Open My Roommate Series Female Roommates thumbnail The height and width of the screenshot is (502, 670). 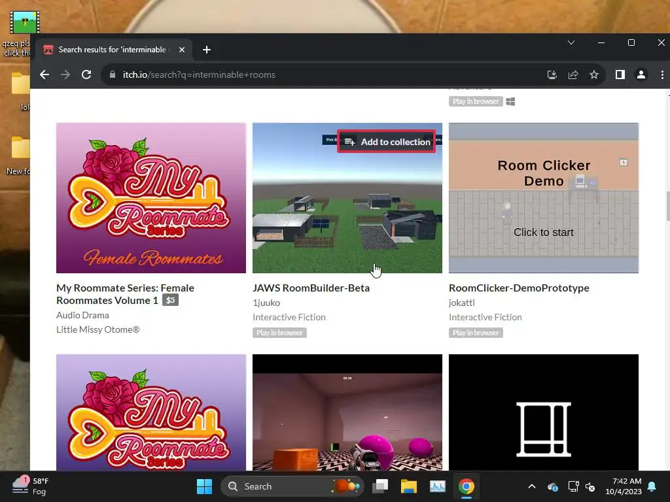pos(151,198)
